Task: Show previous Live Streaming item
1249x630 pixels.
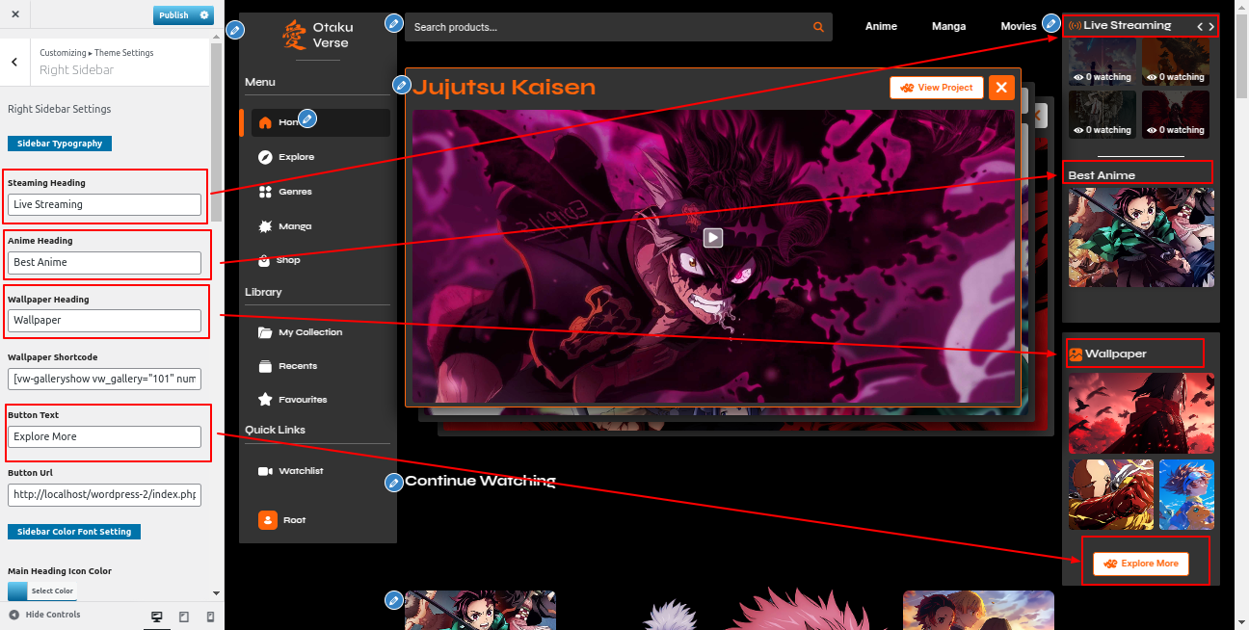Action: [1200, 26]
